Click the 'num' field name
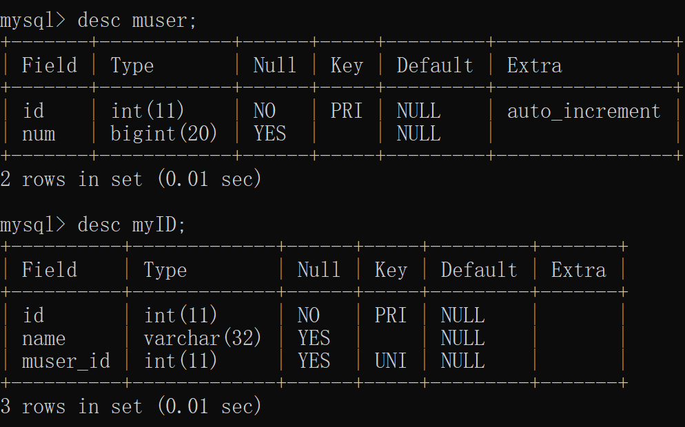 pos(39,134)
